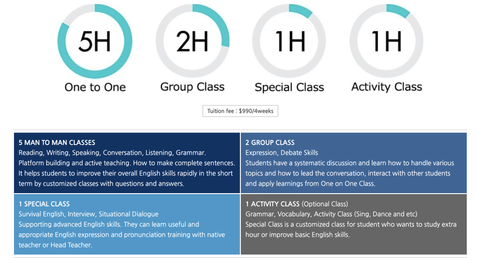Click the 5H circular progress ring

95,41
